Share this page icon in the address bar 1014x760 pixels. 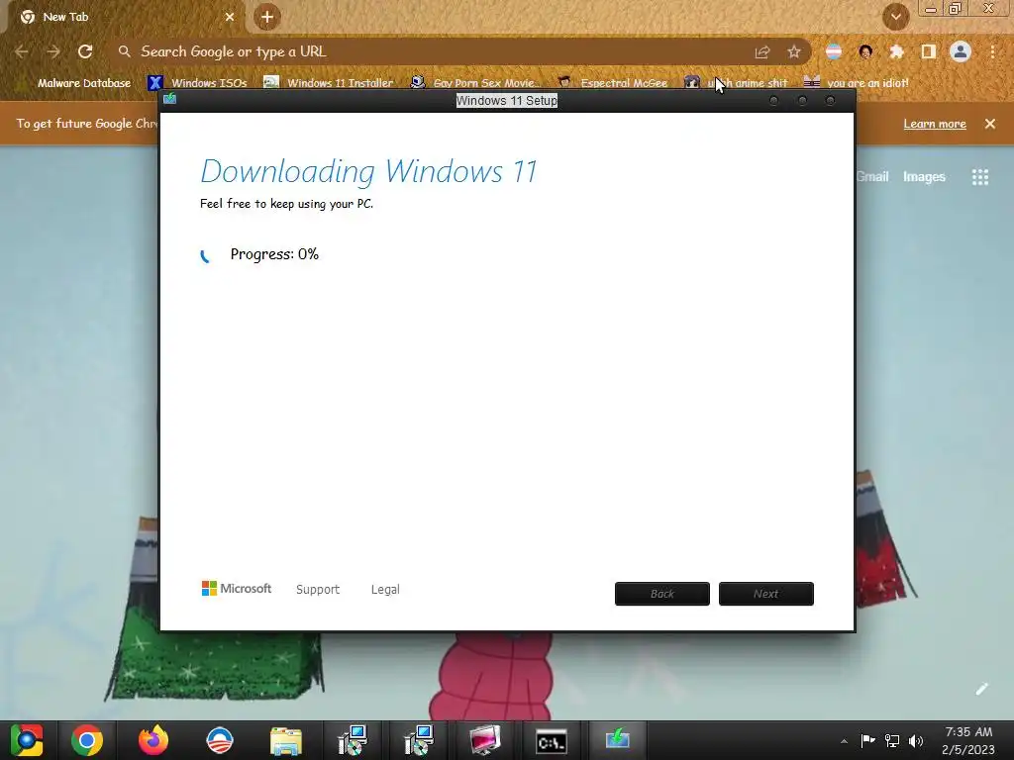(762, 52)
